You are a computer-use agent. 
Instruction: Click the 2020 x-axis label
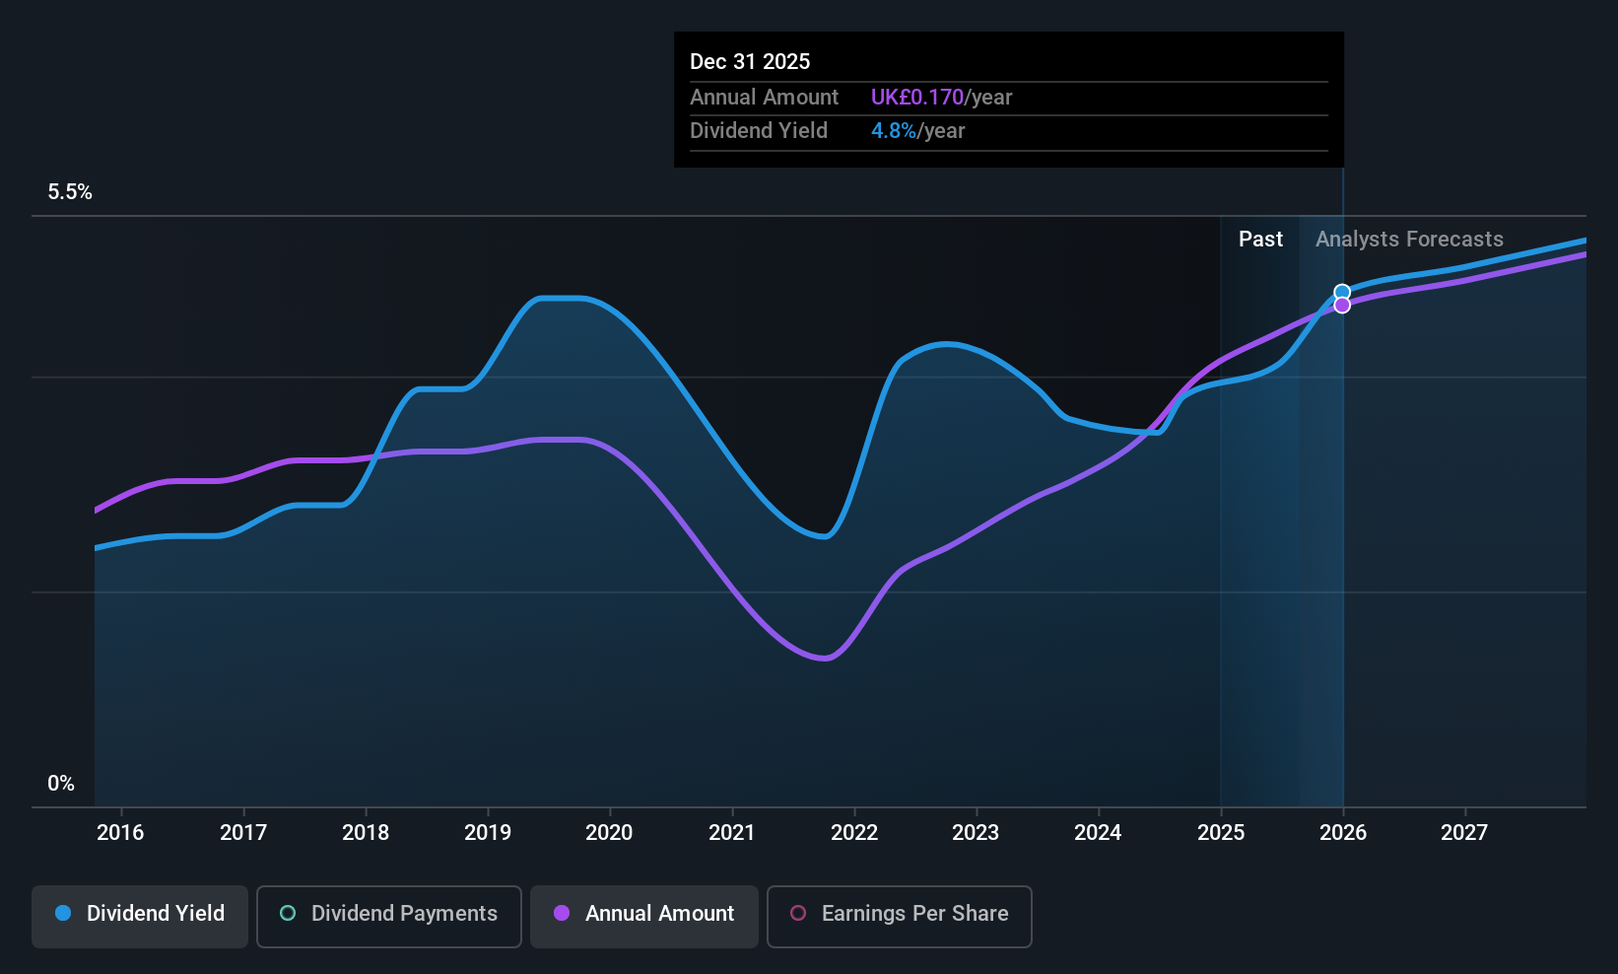(609, 833)
